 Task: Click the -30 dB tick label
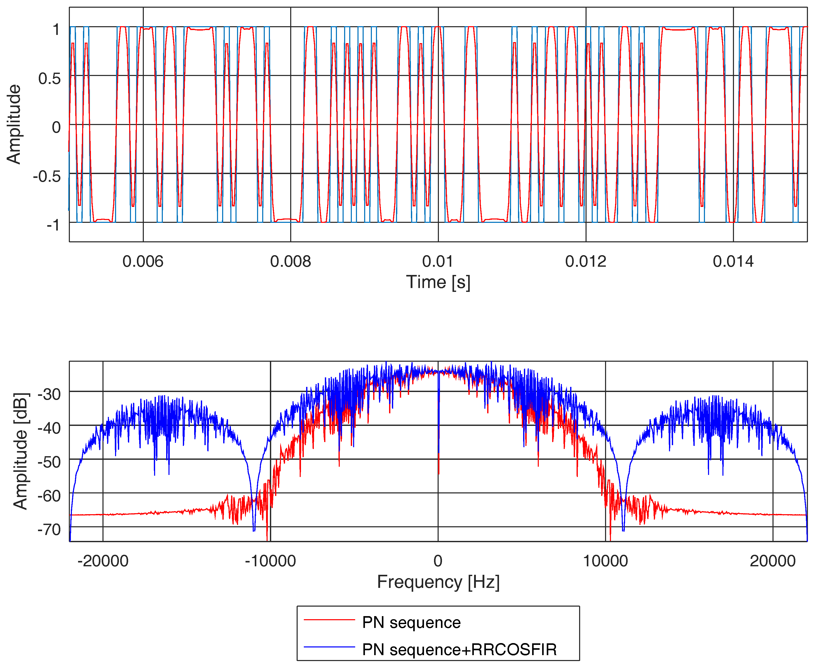[x=49, y=394]
